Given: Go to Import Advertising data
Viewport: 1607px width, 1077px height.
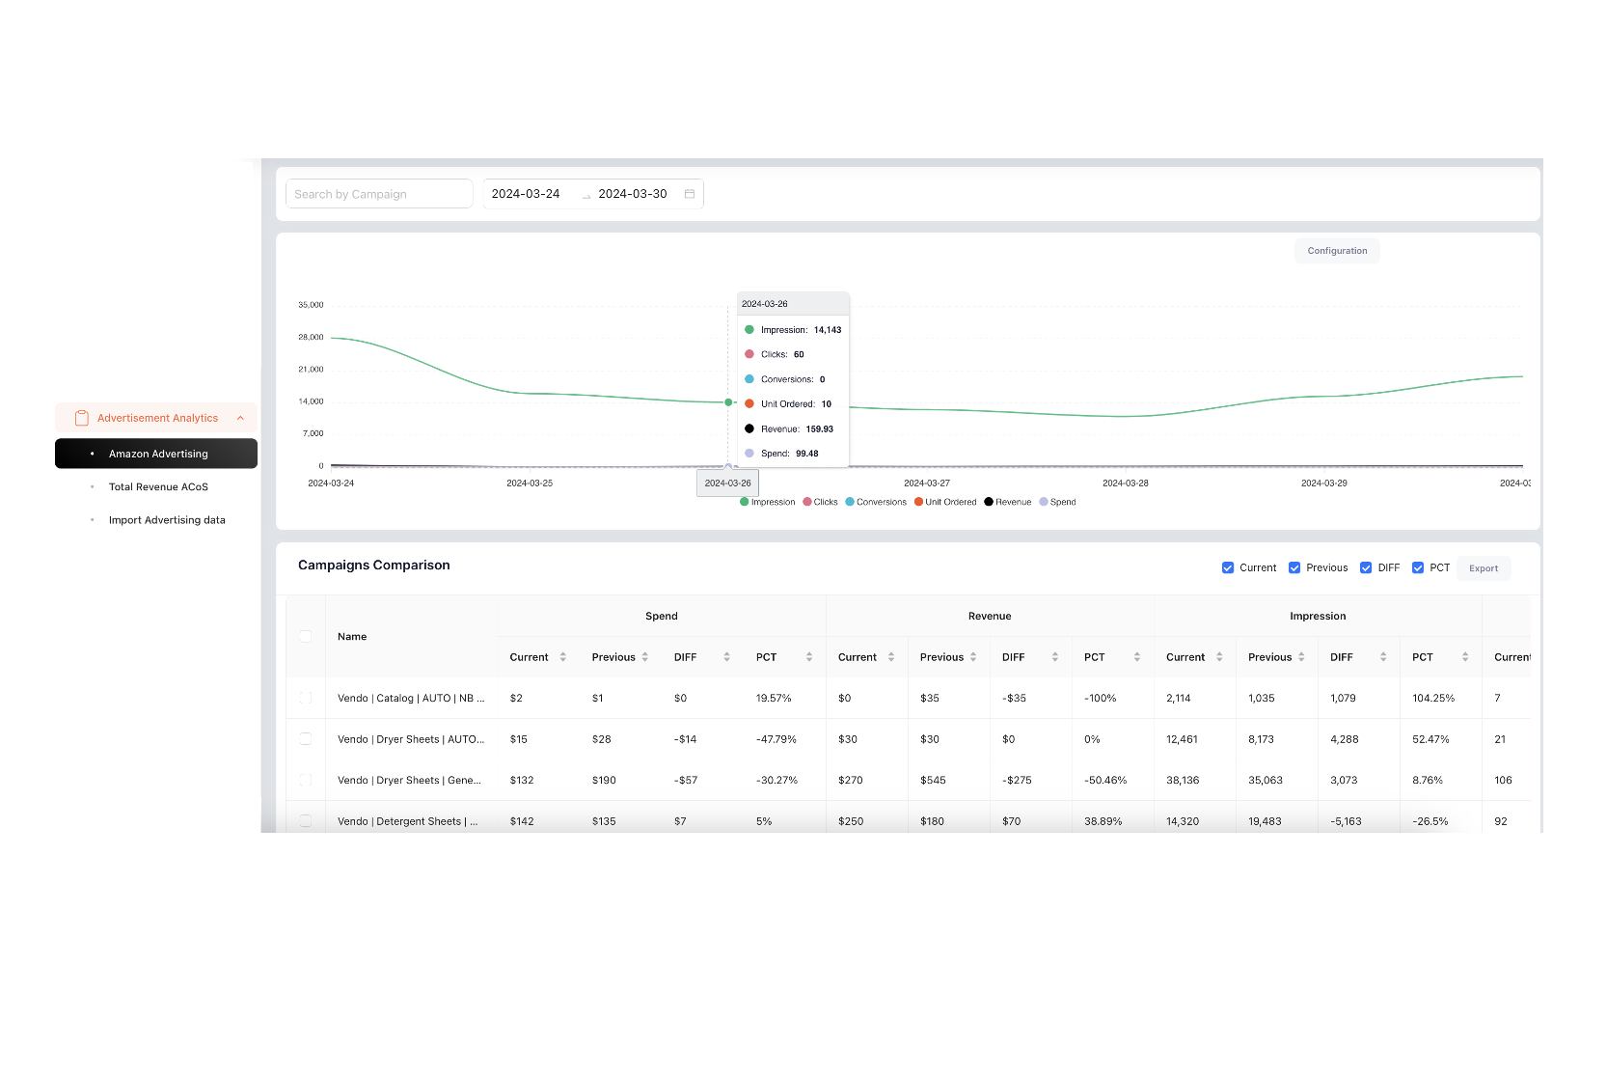Looking at the screenshot, I should click(167, 520).
